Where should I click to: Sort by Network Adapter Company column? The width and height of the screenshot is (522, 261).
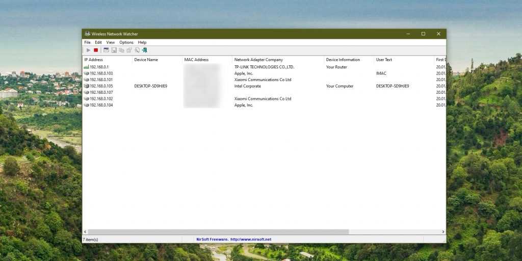[258, 60]
